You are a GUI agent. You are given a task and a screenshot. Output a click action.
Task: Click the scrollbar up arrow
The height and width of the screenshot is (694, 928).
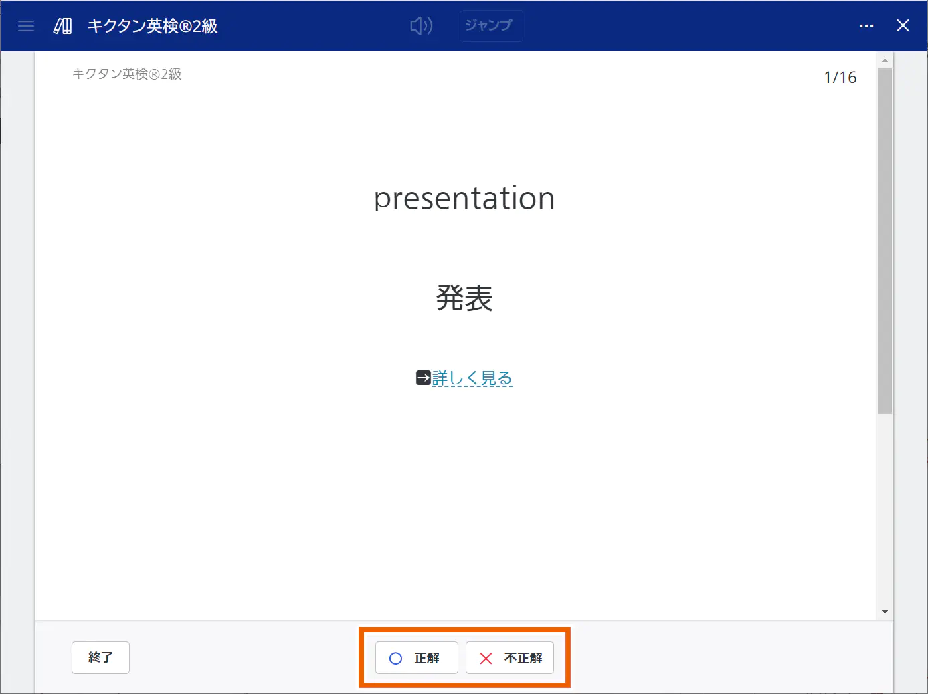click(885, 60)
